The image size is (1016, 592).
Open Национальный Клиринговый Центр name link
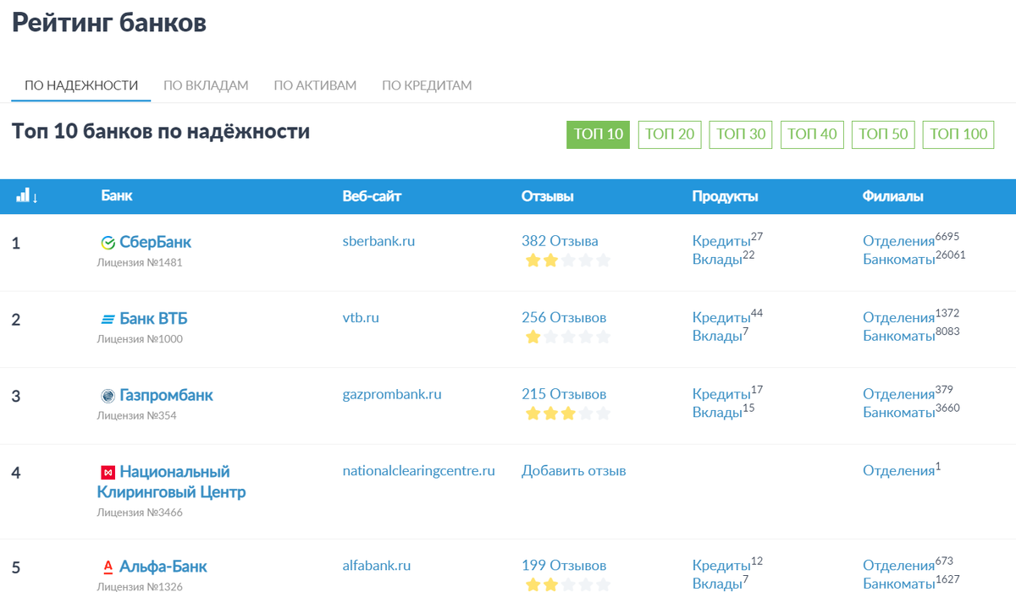[172, 482]
